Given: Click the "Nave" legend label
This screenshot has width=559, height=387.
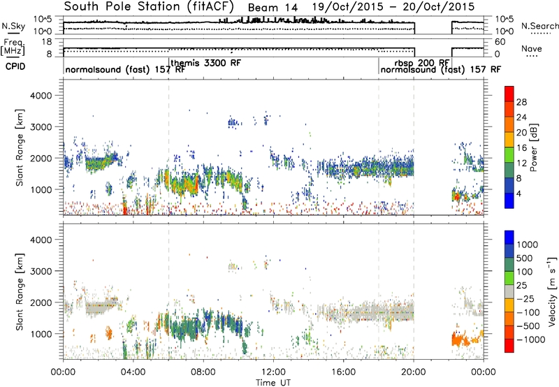Looking at the screenshot, I should (531, 49).
